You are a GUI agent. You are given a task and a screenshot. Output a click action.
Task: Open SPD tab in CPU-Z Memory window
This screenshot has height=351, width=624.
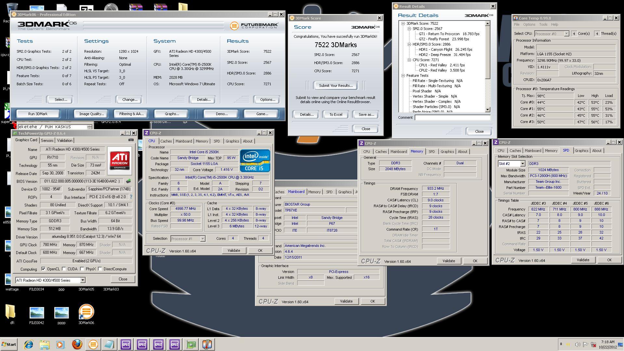pos(431,152)
